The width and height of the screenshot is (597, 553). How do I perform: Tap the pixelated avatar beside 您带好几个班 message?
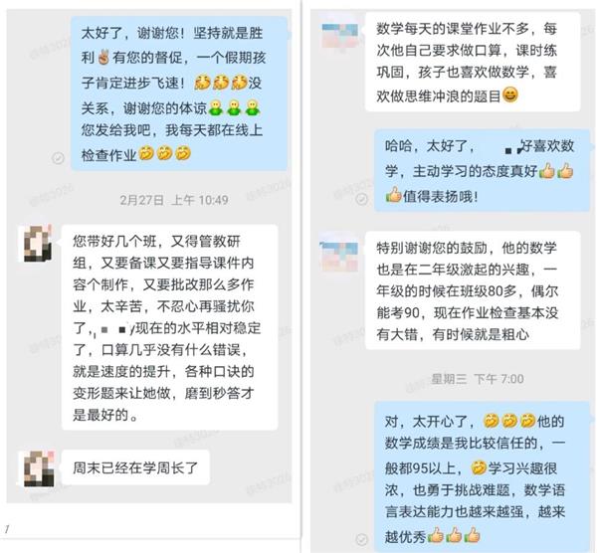37,244
